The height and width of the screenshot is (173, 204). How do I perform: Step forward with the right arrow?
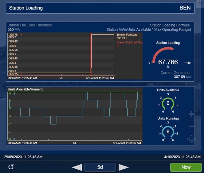pyautogui.click(x=124, y=167)
